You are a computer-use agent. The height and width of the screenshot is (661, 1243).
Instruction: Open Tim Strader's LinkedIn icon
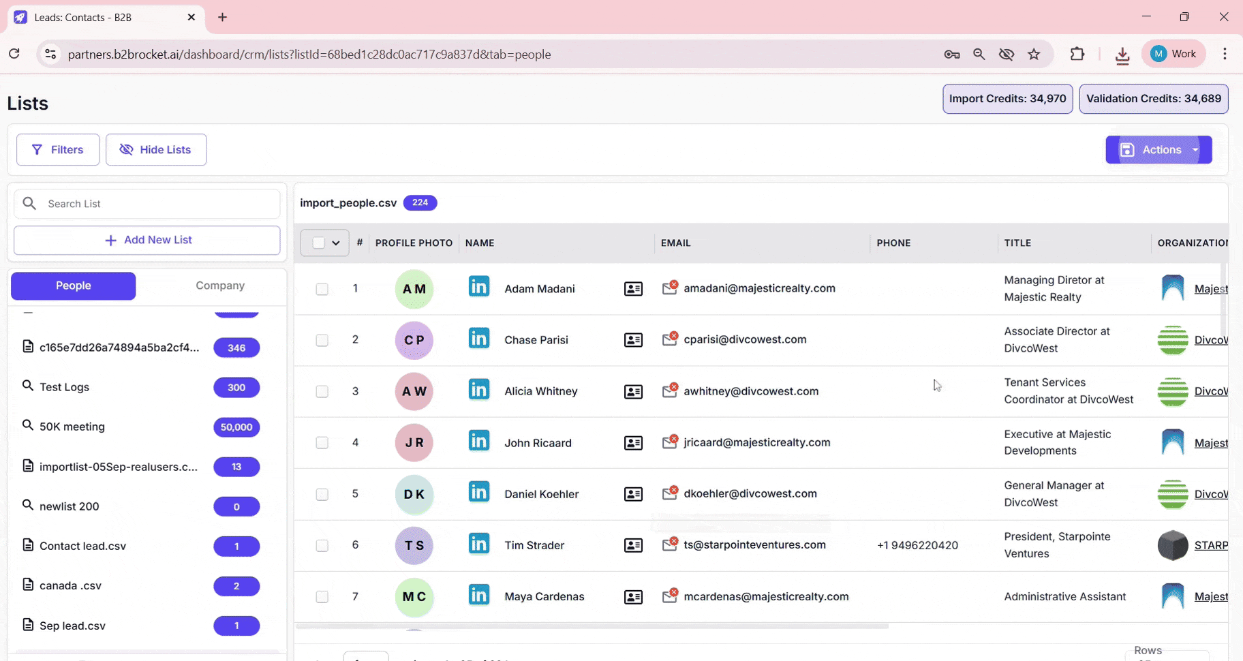coord(478,544)
